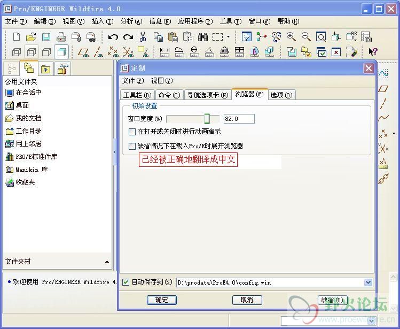Screen dimensions: 400x329
Task: Switch to the 工具栏(B) tab
Action: [x=137, y=95]
